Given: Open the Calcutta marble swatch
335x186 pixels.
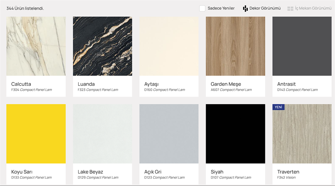Looking at the screenshot, I should (36, 46).
